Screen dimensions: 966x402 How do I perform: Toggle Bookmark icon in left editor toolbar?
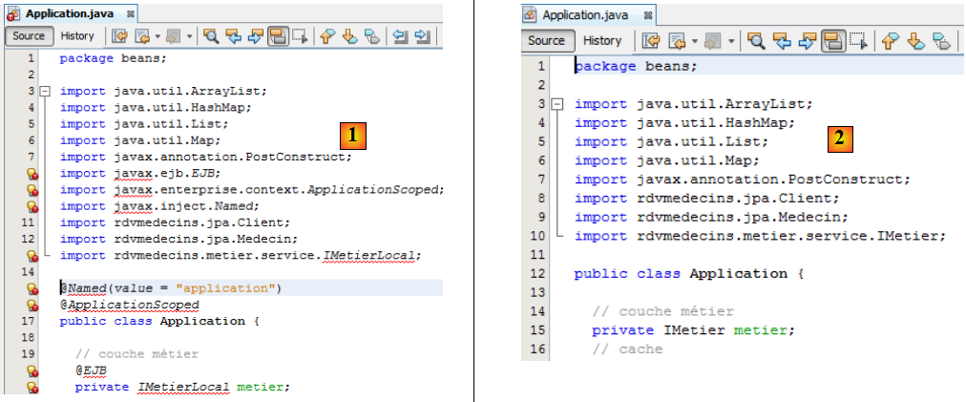pyautogui.click(x=371, y=36)
